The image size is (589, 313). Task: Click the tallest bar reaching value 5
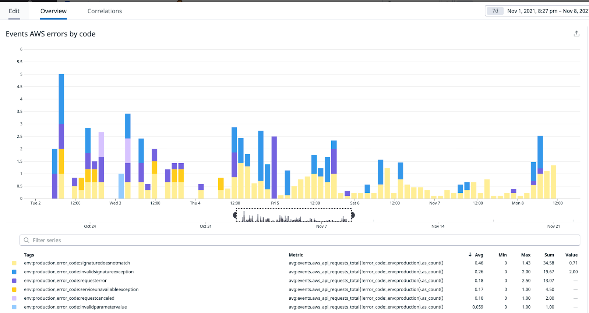[61, 136]
